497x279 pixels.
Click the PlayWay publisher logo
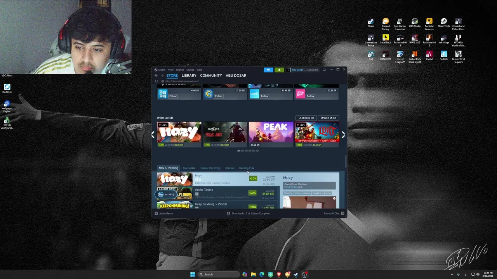click(163, 94)
